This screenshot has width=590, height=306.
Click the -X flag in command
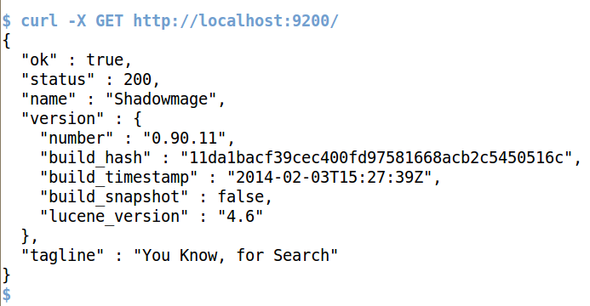point(77,20)
